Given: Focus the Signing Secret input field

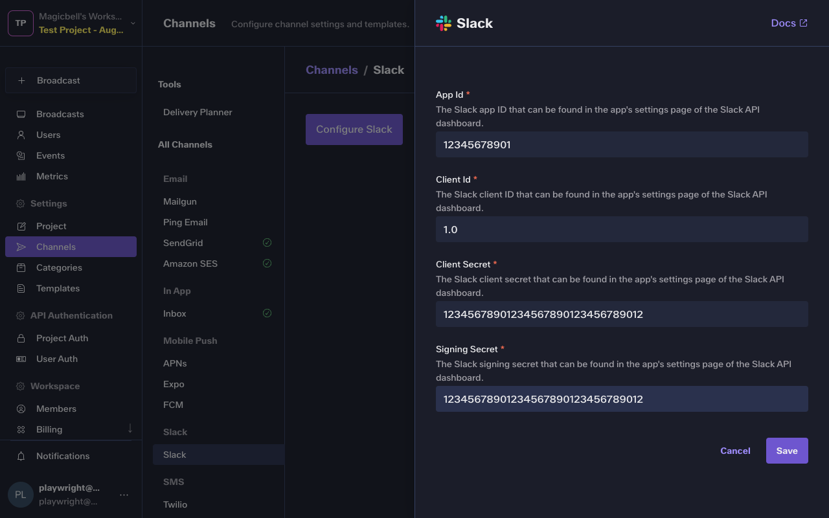Looking at the screenshot, I should [622, 399].
